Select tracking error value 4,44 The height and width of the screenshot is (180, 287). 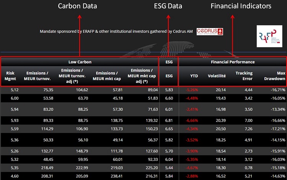(249, 90)
